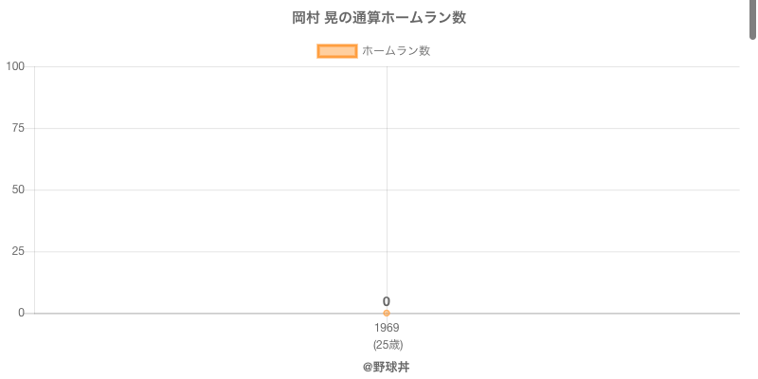Select the 1969 x-axis year label
Image resolution: width=758 pixels, height=379 pixels.
coord(387,328)
